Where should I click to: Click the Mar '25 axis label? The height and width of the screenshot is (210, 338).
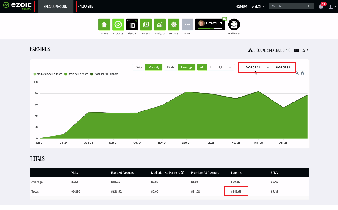click(258, 143)
